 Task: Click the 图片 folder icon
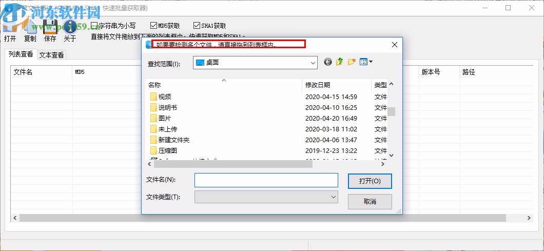(153, 118)
